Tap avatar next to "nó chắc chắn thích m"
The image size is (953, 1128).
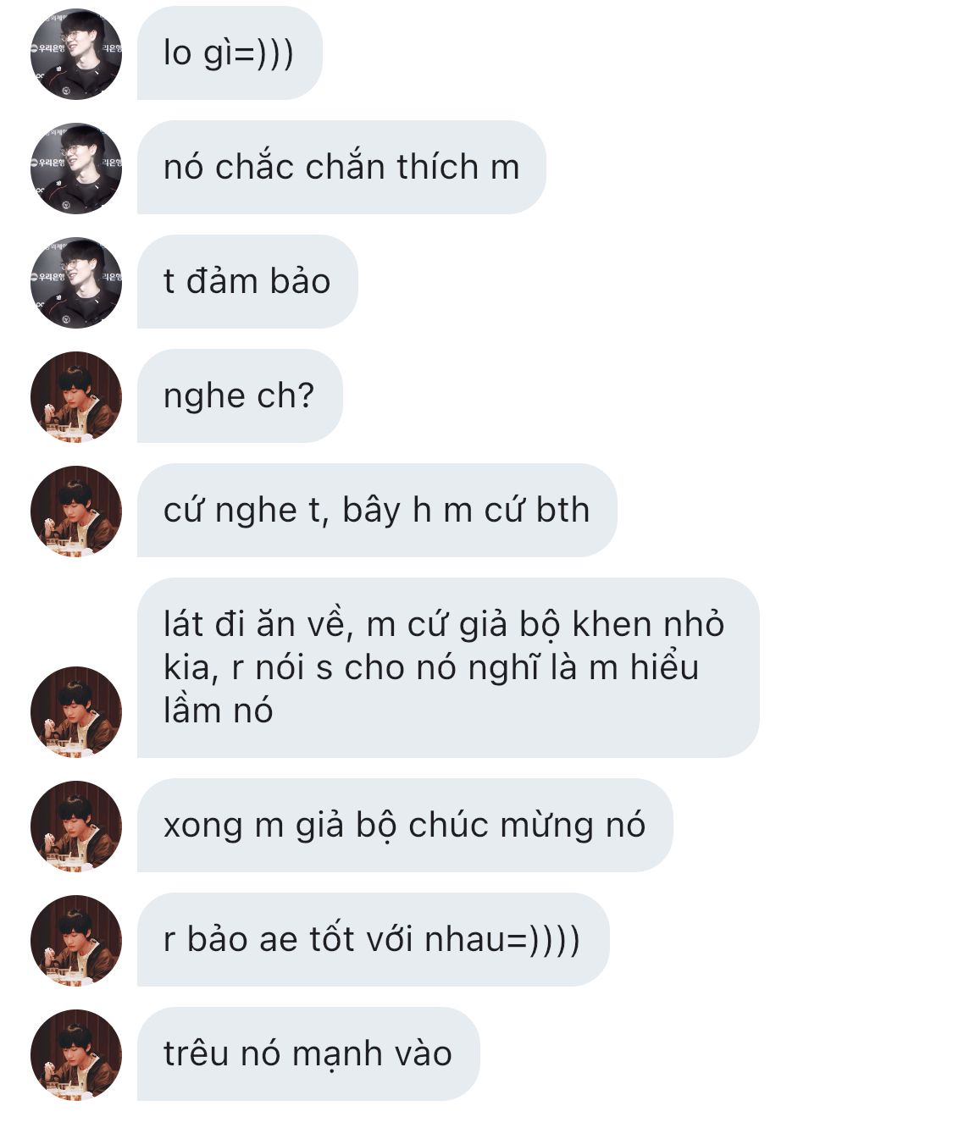pos(75,169)
